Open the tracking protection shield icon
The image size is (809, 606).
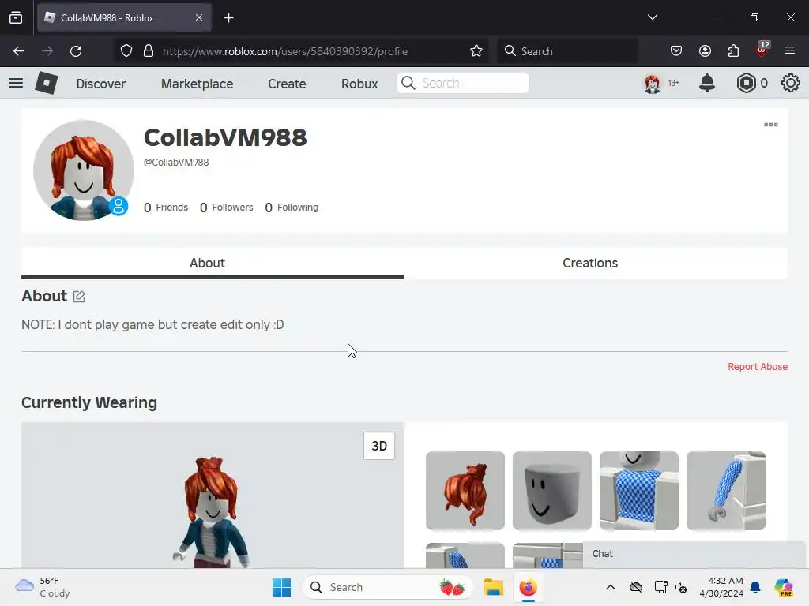pos(126,51)
